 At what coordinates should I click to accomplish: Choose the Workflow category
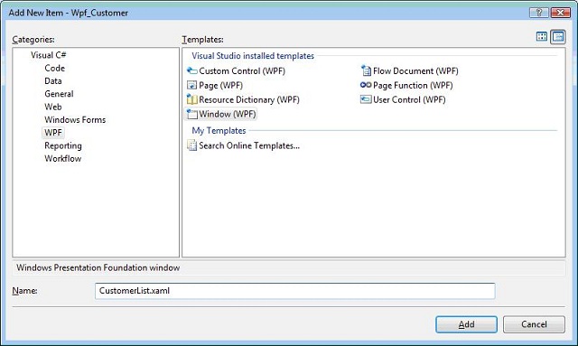(62, 159)
